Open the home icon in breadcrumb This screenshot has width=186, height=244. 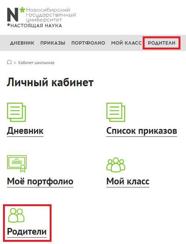(9, 62)
